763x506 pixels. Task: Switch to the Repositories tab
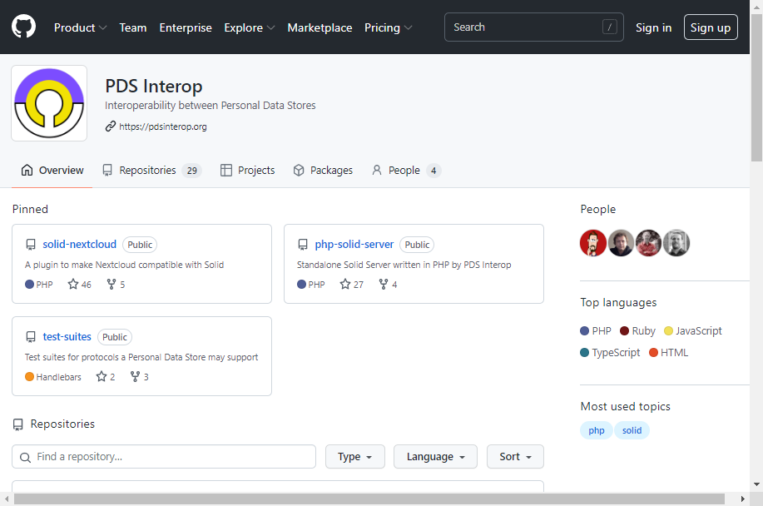[151, 171]
